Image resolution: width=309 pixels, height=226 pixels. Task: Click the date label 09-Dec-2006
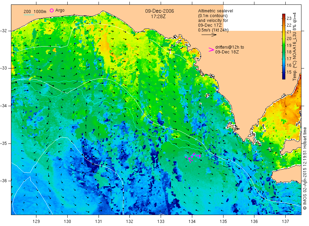click(x=160, y=11)
